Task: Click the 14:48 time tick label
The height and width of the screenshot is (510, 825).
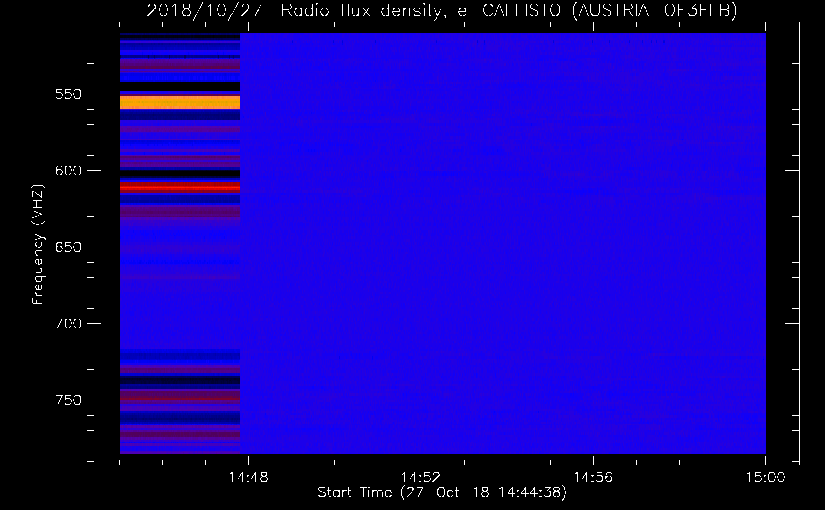Action: pyautogui.click(x=248, y=478)
